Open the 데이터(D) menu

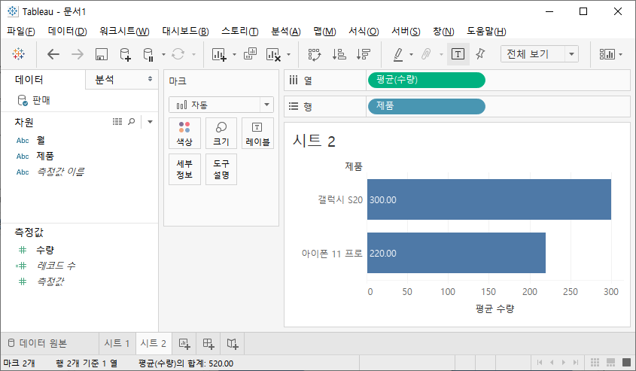[x=67, y=31]
